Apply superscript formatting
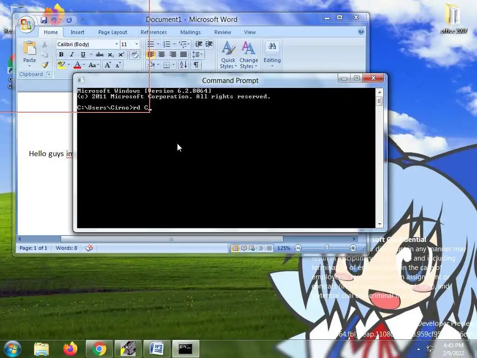Screen dimensions: 477x358 coord(121,55)
